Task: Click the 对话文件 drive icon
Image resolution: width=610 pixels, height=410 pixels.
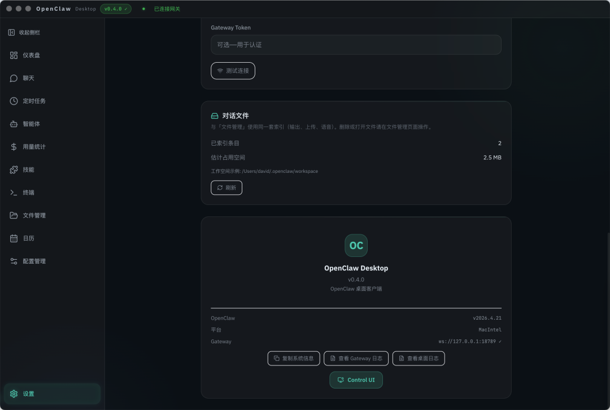Action: (215, 116)
